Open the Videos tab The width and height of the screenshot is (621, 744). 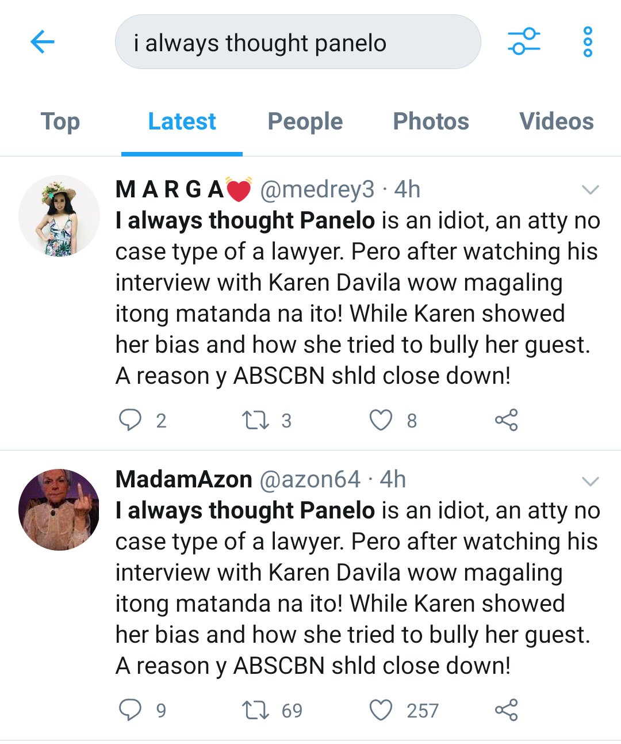(556, 121)
